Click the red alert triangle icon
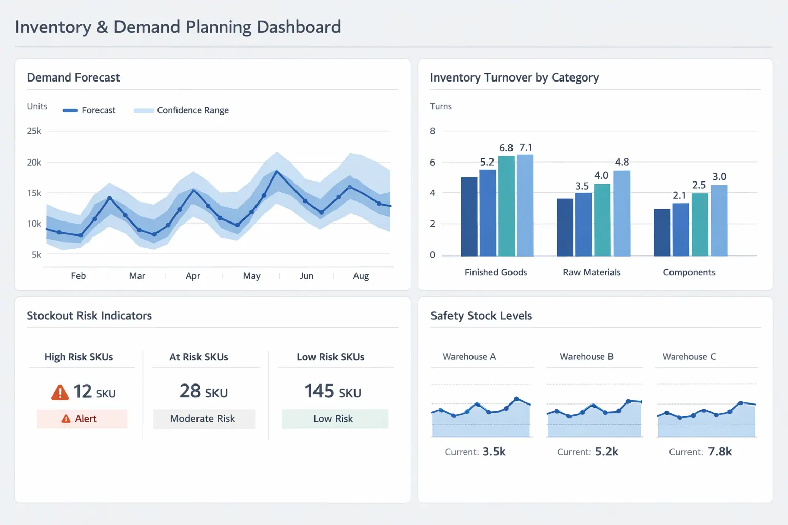Screen dimensions: 788x525 click(60, 392)
